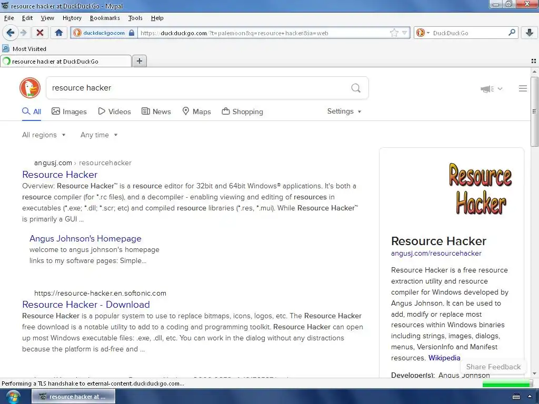Click the toolbar DuckDuckGo search field
The height and width of the screenshot is (404, 539).
tap(468, 33)
